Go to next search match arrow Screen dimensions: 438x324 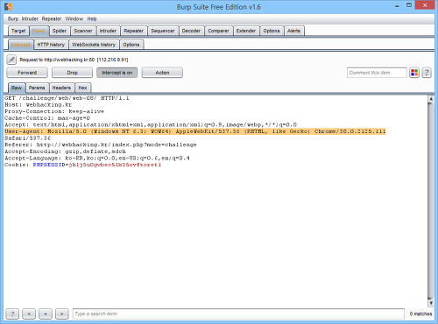62,313
